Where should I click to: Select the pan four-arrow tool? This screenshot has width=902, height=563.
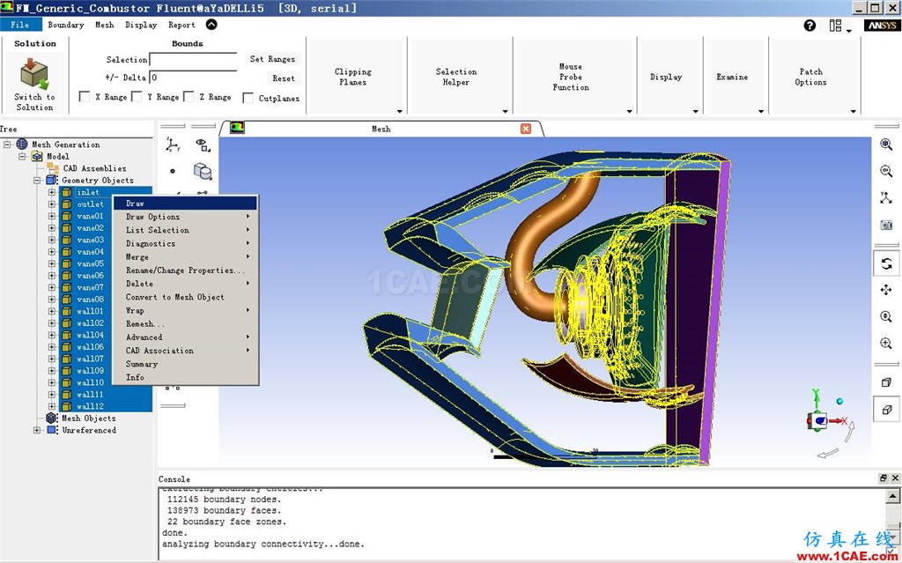[x=886, y=290]
